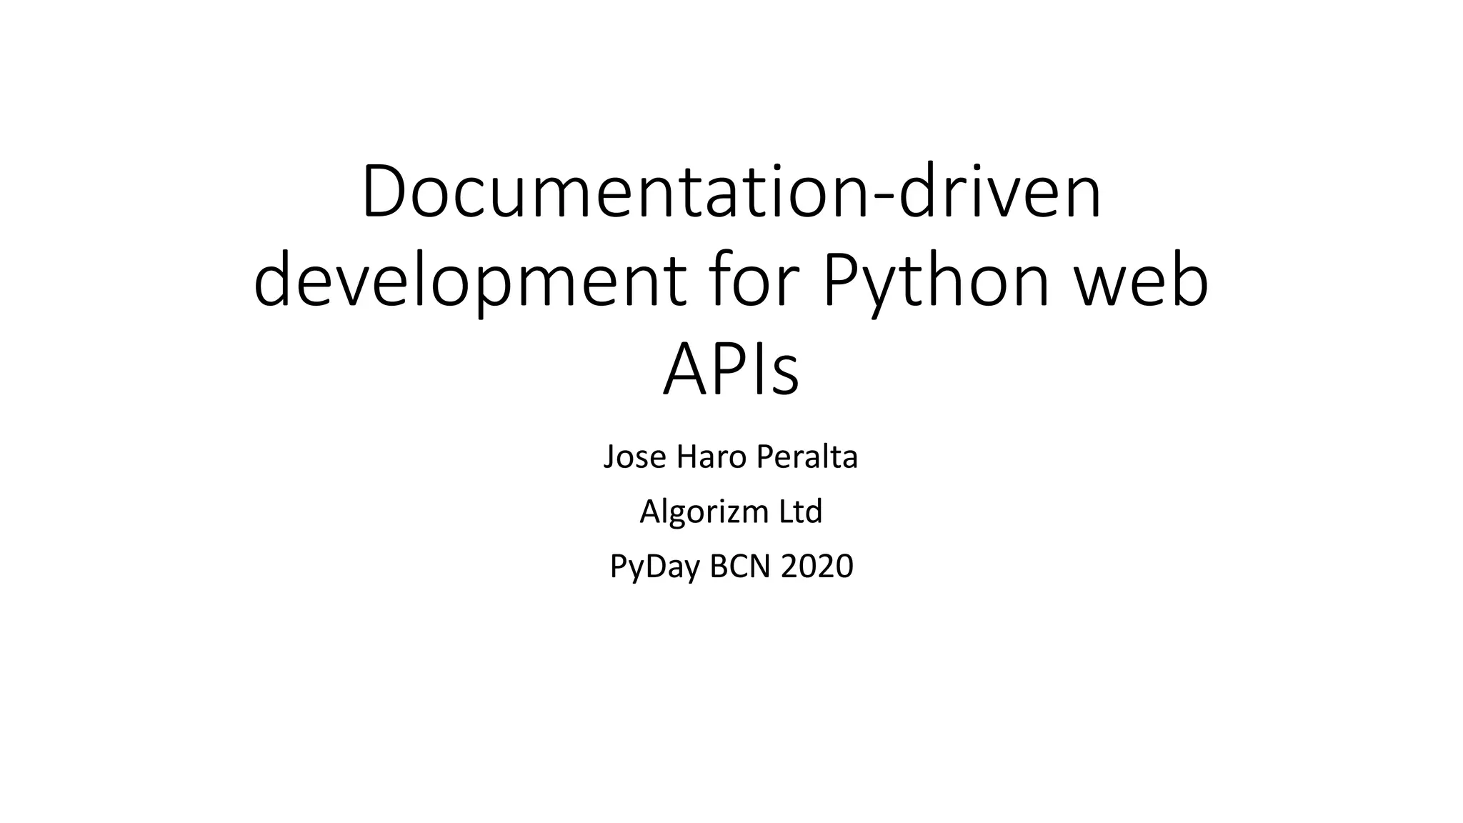
Task: Click the word "BCN"
Action: pyautogui.click(x=741, y=567)
